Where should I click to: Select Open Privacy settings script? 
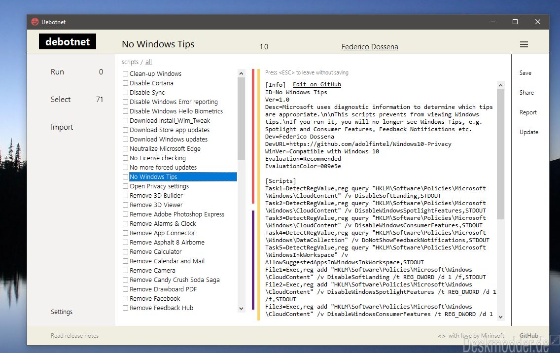(x=159, y=186)
